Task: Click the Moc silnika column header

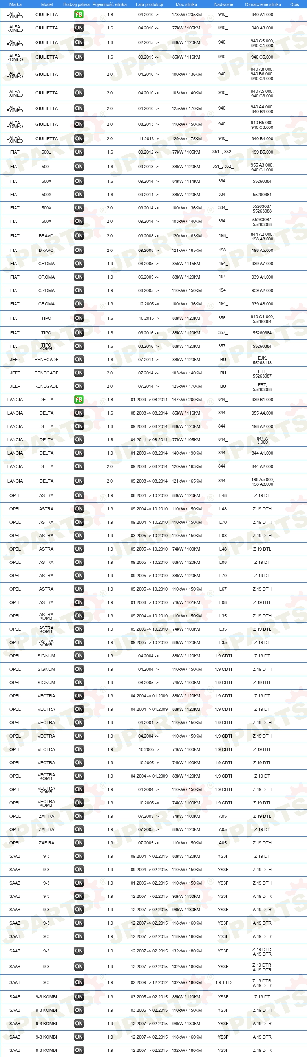Action: (186, 4)
